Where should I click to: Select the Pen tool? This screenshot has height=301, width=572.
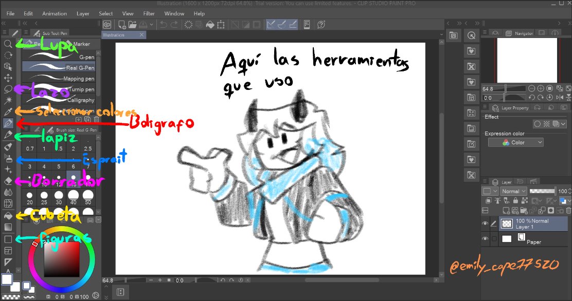point(8,123)
